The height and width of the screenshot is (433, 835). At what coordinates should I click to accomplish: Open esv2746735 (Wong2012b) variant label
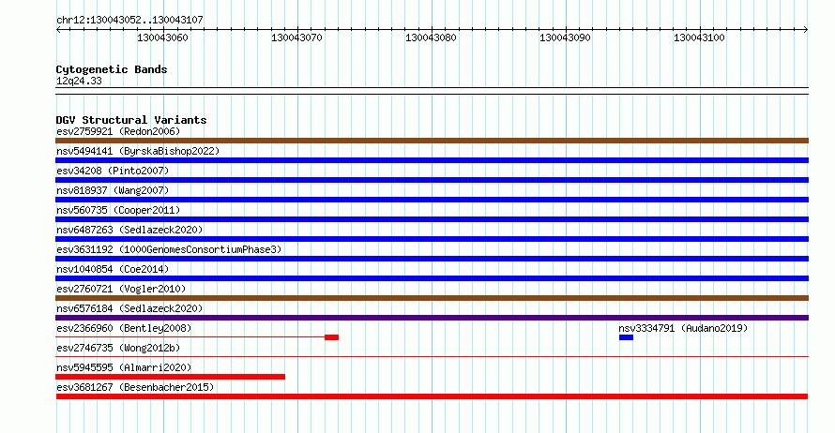point(118,348)
